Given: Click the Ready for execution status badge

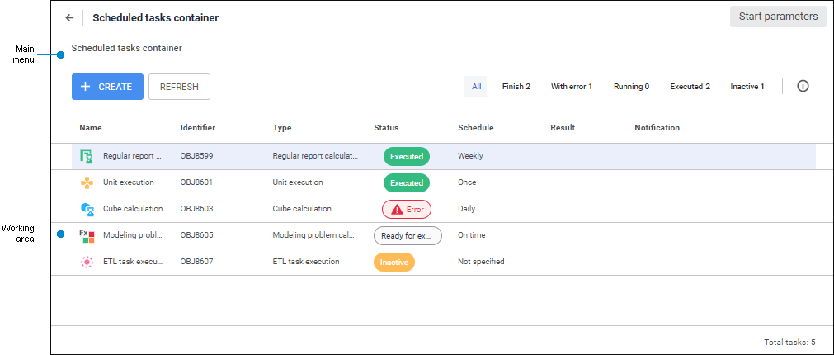Looking at the screenshot, I should [408, 235].
